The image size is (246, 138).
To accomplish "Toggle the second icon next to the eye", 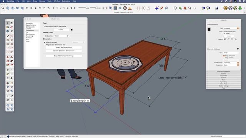I will [x=228, y=39].
